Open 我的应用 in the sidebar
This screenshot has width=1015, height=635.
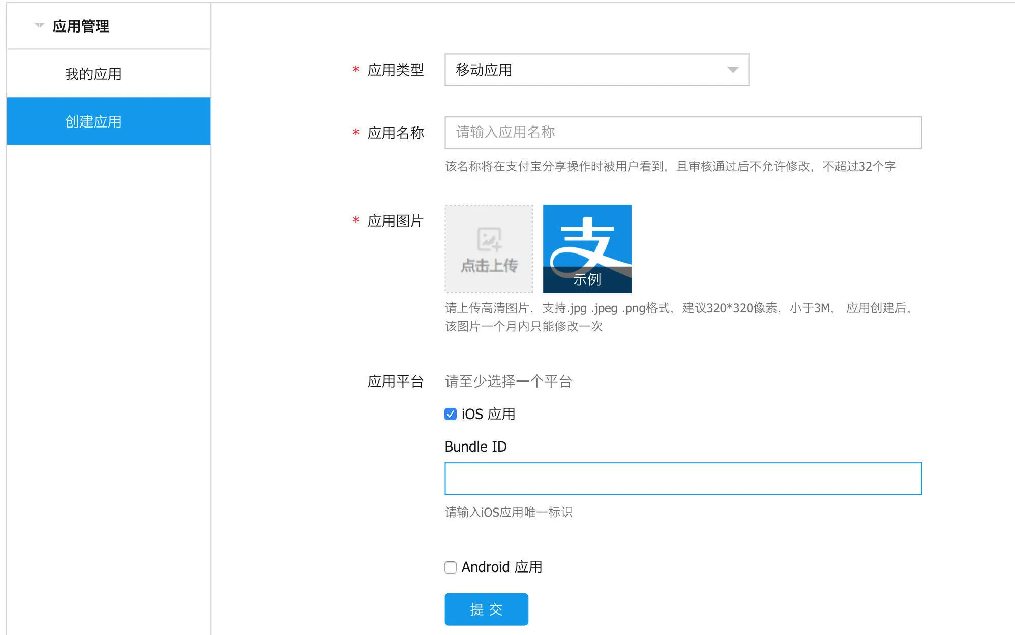pos(93,74)
